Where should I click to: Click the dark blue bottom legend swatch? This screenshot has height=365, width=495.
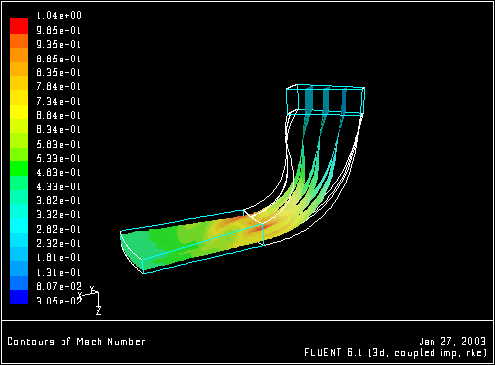[19, 297]
